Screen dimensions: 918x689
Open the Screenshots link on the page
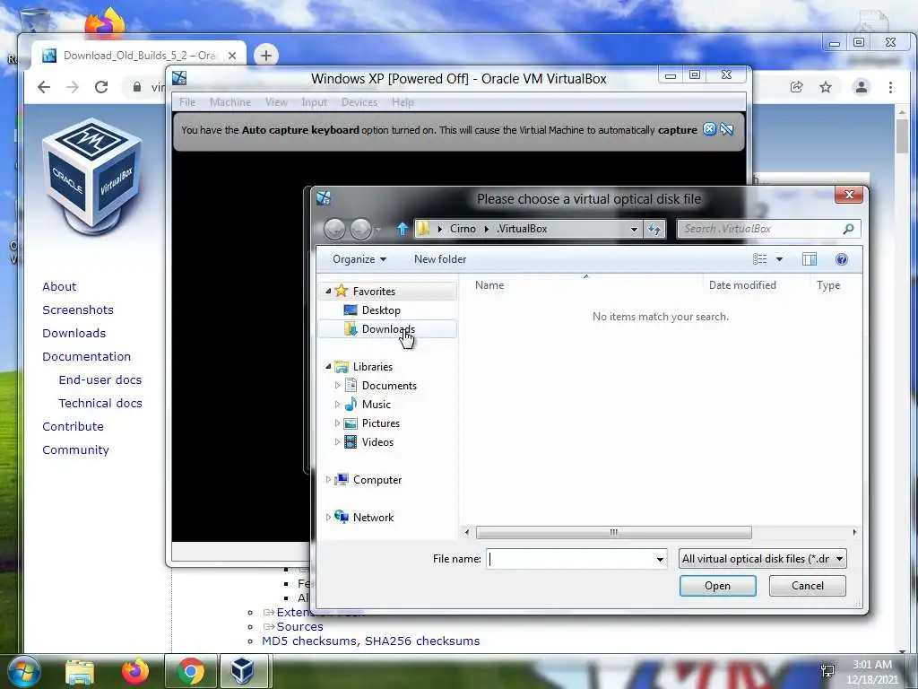pyautogui.click(x=78, y=310)
